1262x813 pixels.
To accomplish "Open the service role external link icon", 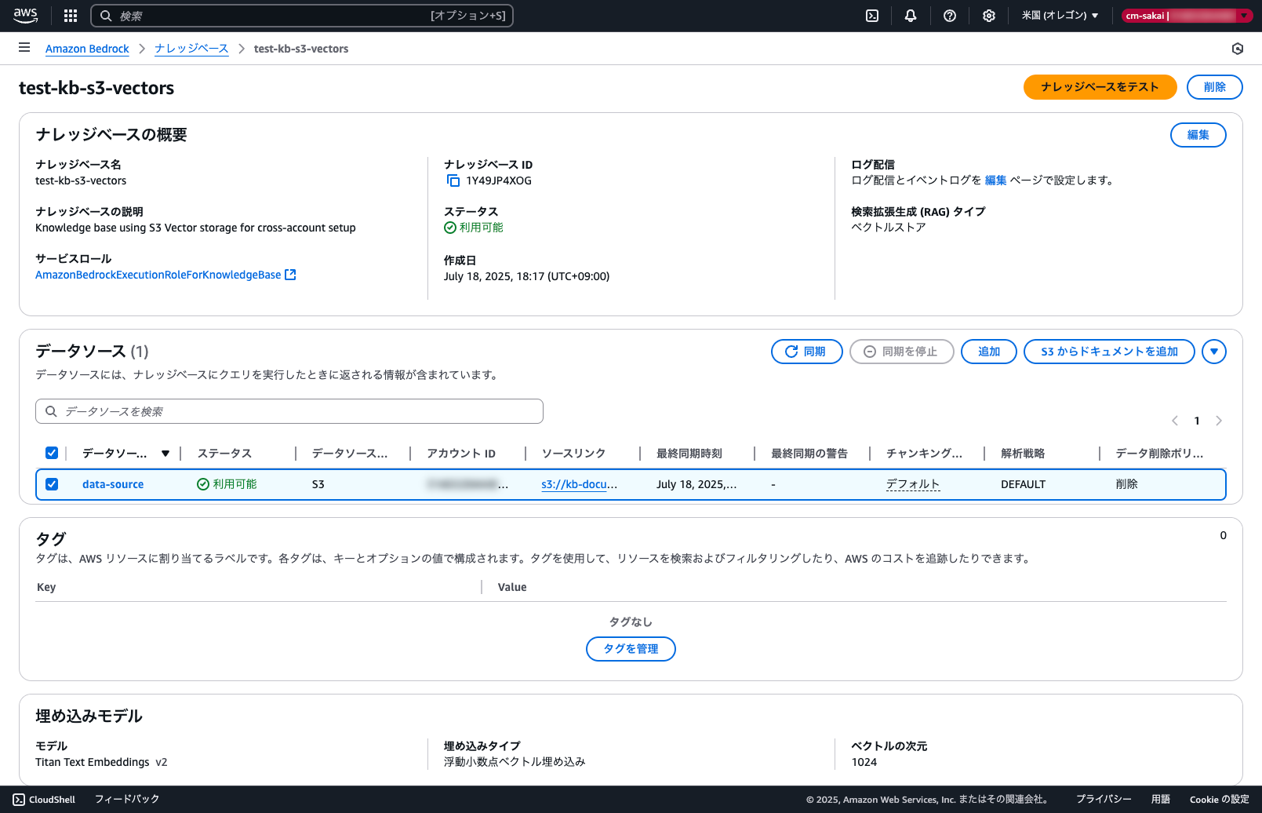I will pos(290,275).
